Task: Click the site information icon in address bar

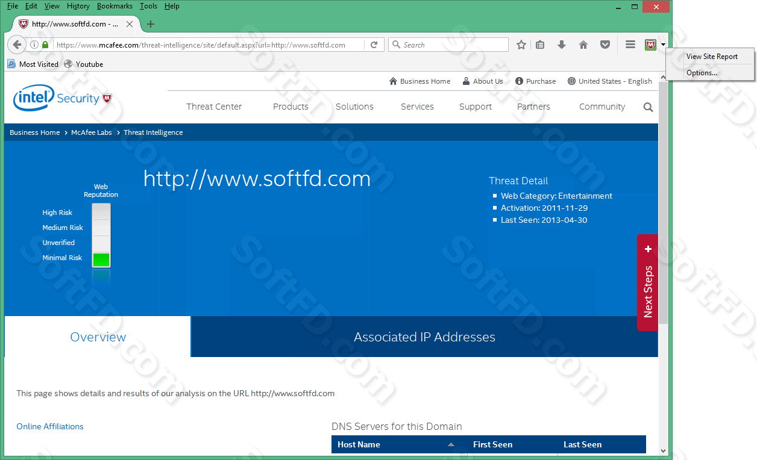Action: pos(34,45)
